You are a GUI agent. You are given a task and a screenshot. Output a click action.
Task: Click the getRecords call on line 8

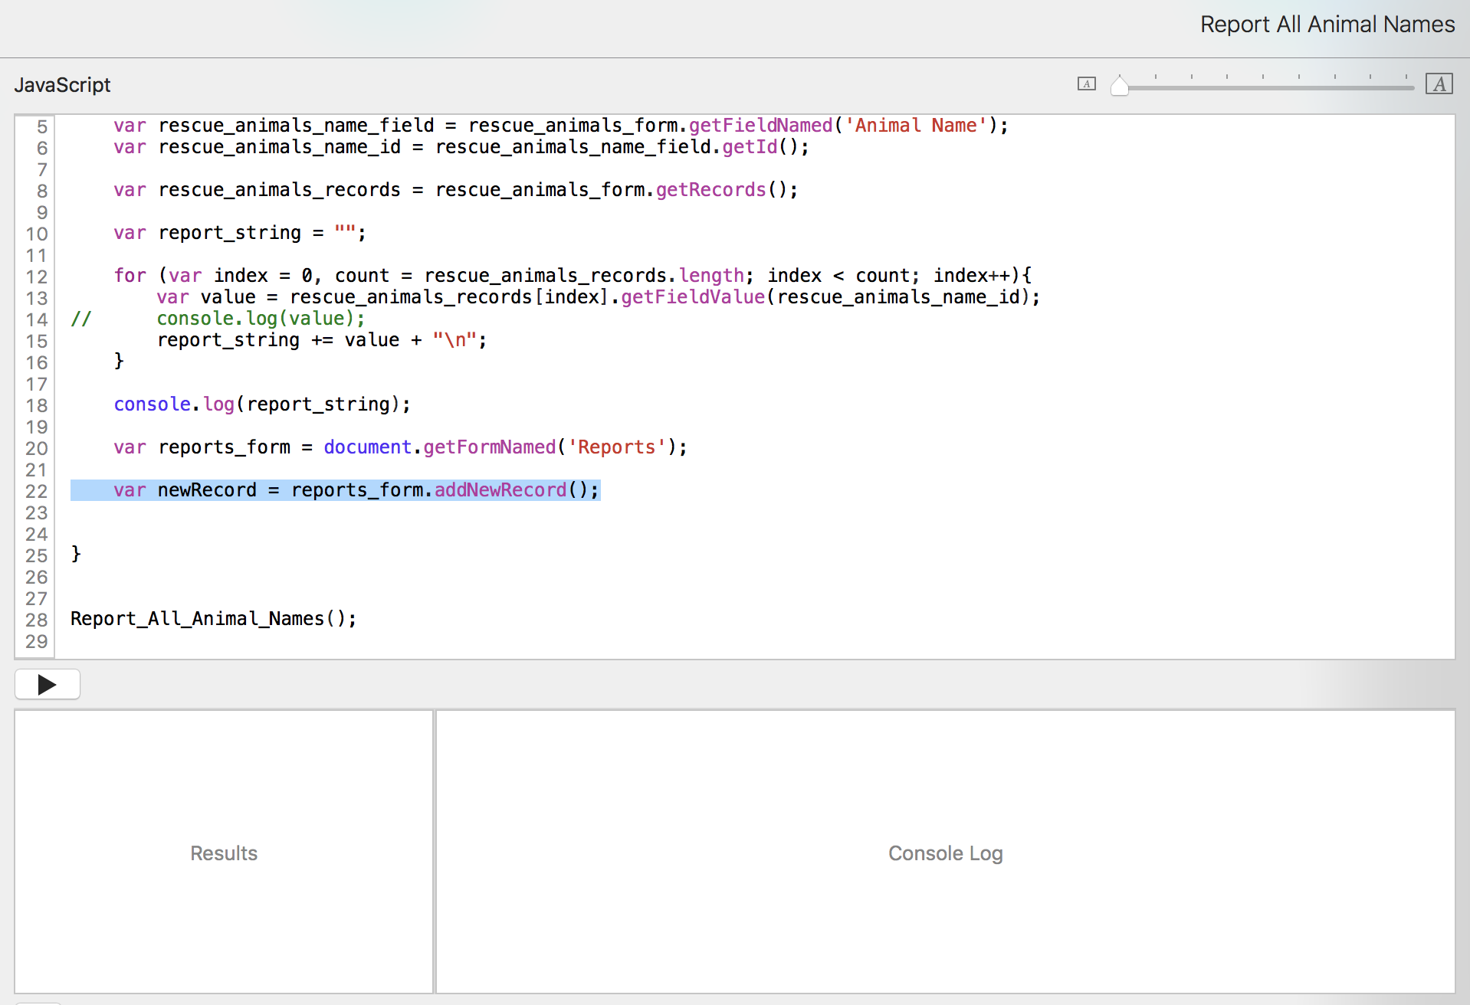click(710, 190)
